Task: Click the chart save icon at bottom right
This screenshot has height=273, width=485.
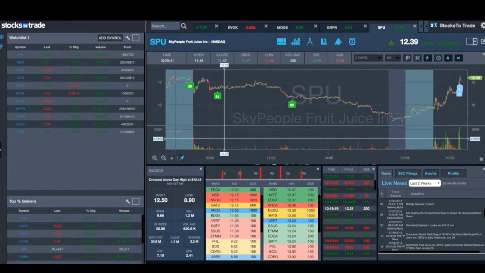Action: (481, 159)
